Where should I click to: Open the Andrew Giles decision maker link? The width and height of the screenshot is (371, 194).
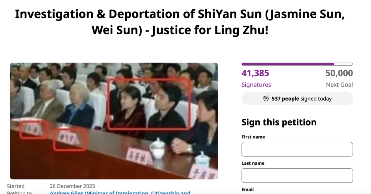pyautogui.click(x=120, y=192)
